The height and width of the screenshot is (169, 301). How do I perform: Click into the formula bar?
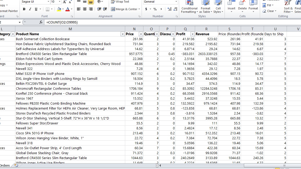tap(172, 22)
